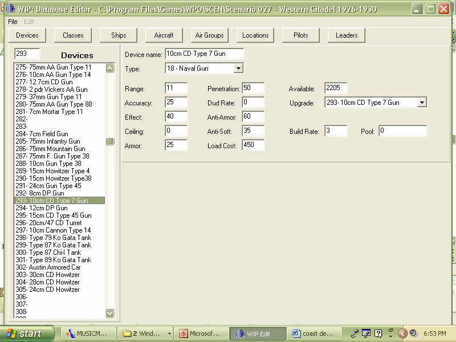The width and height of the screenshot is (456, 342).
Task: Select the Penetration field
Action: point(253,88)
